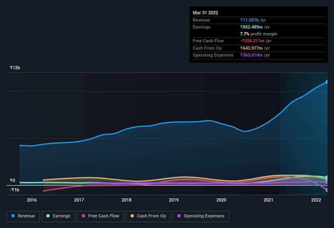
Task: Click the Operating Expenses label in tooltip
Action: tap(213, 55)
